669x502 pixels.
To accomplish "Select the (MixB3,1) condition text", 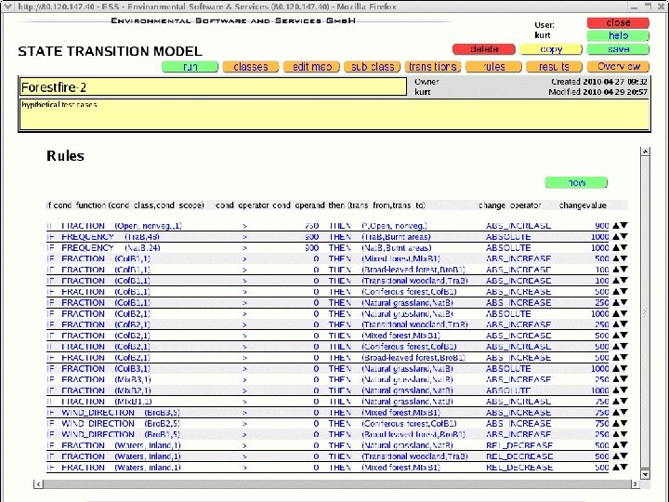I will coord(133,380).
